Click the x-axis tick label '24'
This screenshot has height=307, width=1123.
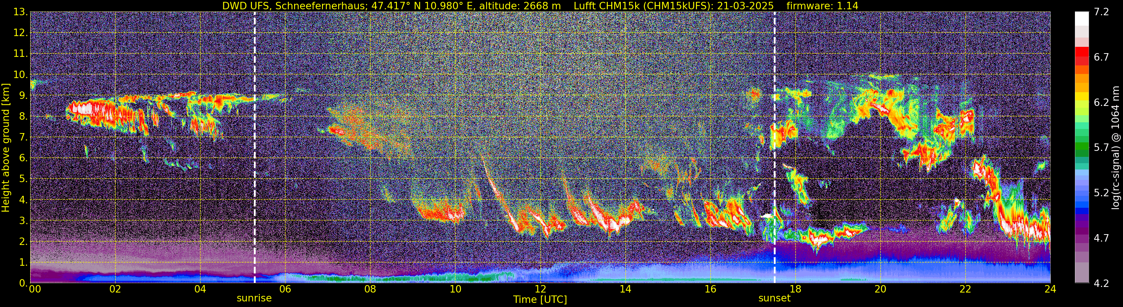click(1050, 289)
